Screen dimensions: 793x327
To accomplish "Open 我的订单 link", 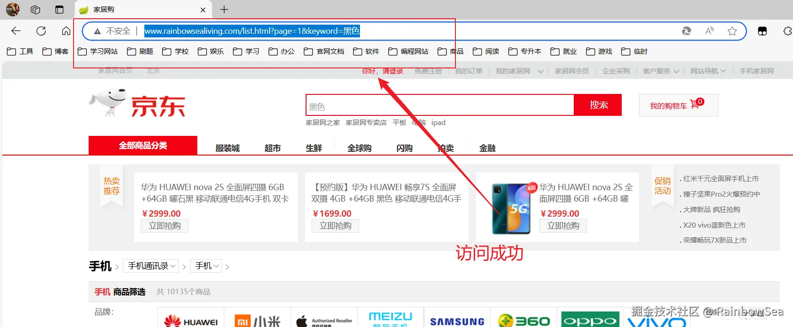I will click(469, 71).
